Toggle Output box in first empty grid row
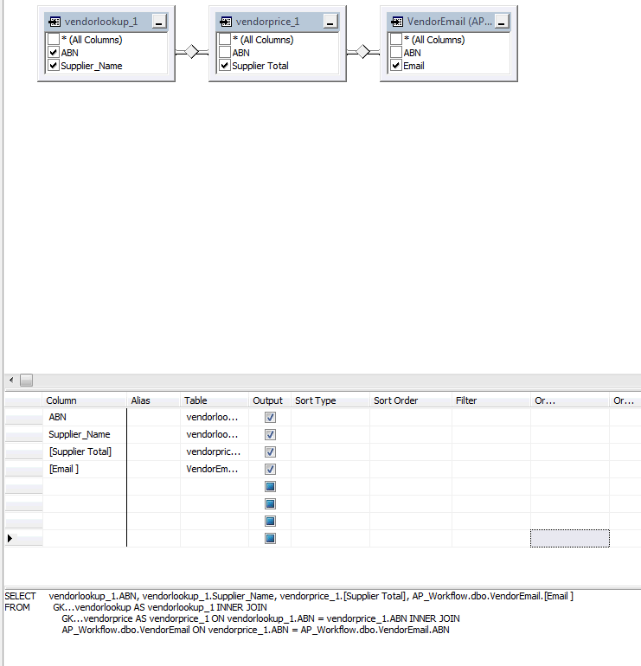641x666 pixels. tap(270, 487)
